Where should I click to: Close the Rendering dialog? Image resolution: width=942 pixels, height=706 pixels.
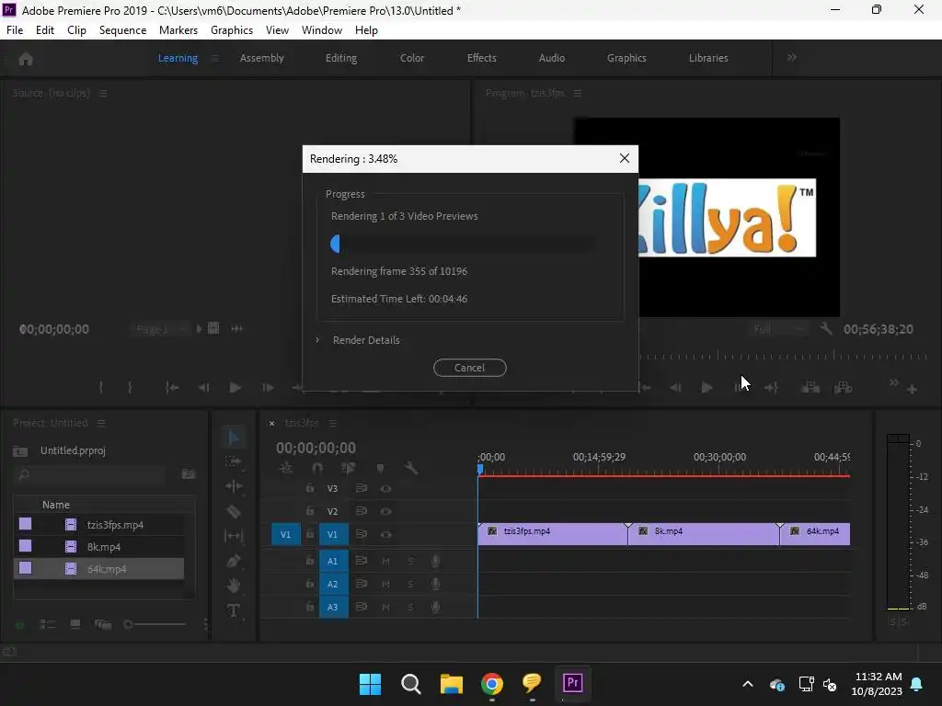pos(625,158)
